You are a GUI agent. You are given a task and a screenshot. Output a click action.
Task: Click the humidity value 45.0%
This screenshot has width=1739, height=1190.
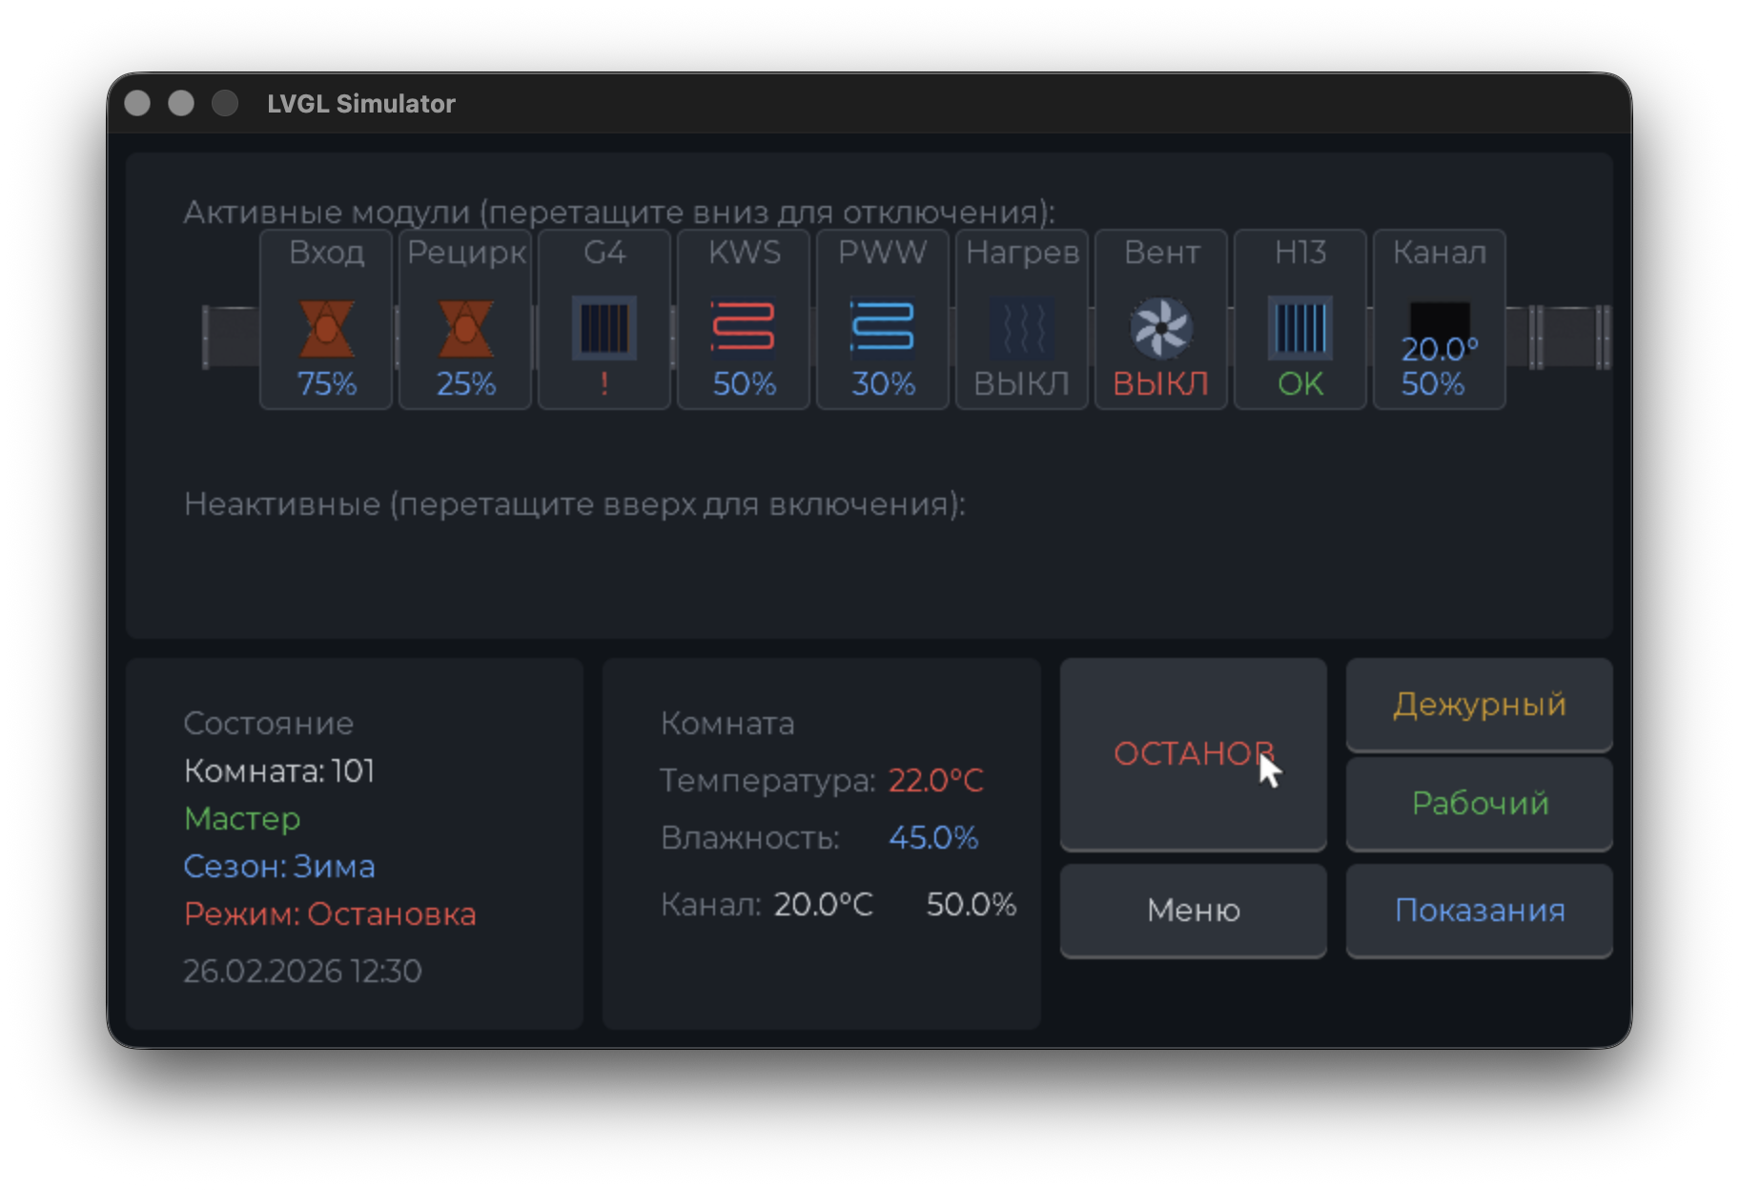[x=932, y=838]
